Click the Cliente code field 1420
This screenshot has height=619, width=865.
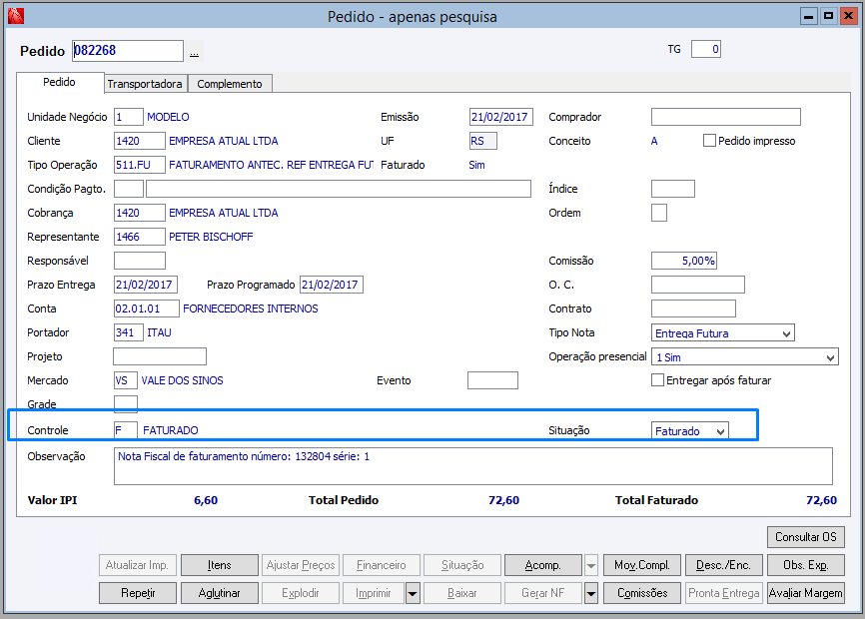(140, 141)
